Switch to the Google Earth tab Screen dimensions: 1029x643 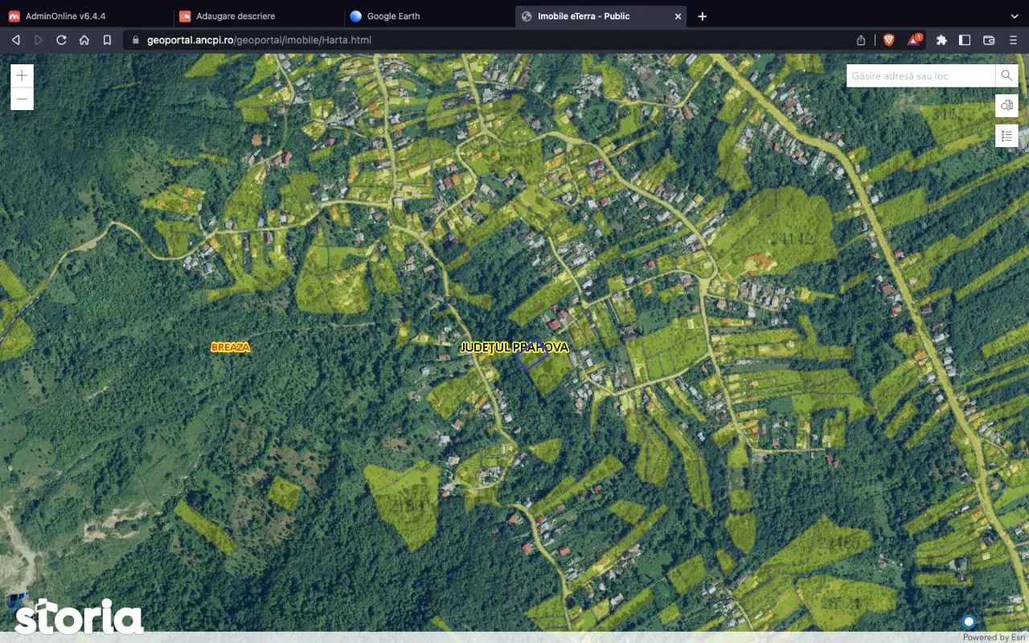tap(393, 16)
